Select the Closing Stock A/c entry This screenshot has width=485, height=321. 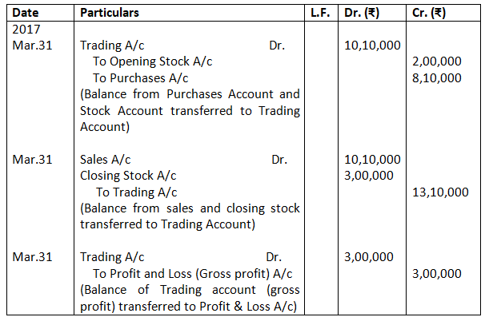pos(128,176)
